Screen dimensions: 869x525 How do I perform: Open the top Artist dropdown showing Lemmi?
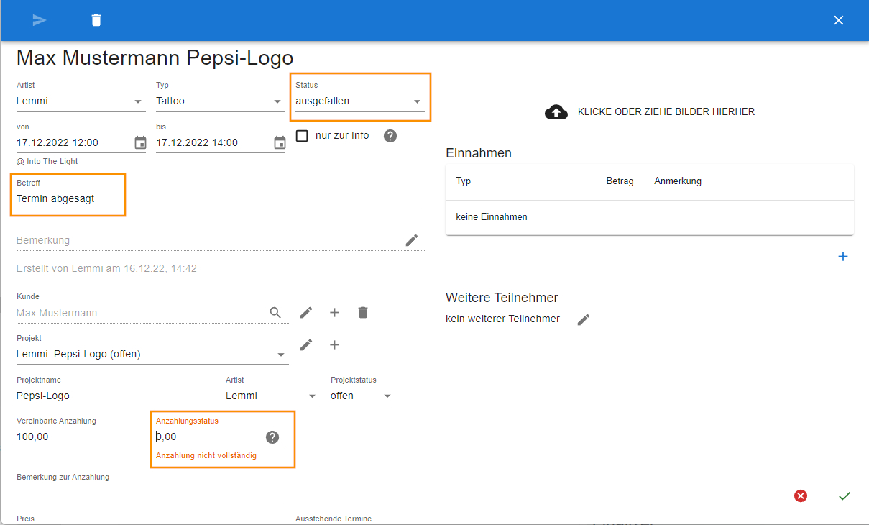click(x=80, y=101)
